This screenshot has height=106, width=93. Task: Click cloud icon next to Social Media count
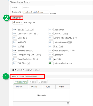pos(70,51)
